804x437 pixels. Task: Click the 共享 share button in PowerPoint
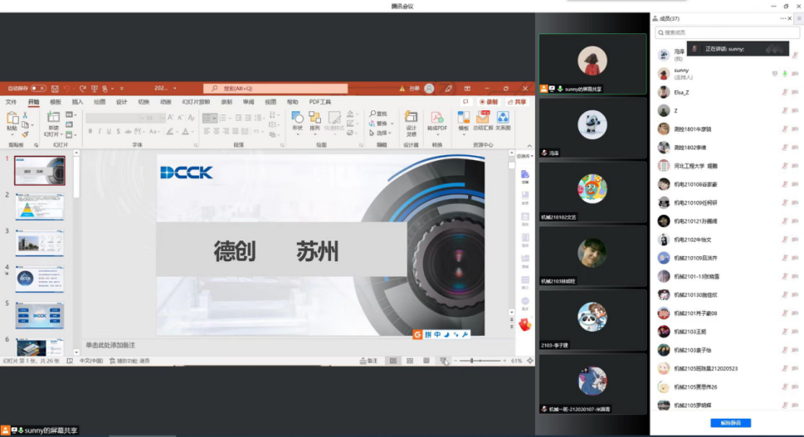click(516, 102)
